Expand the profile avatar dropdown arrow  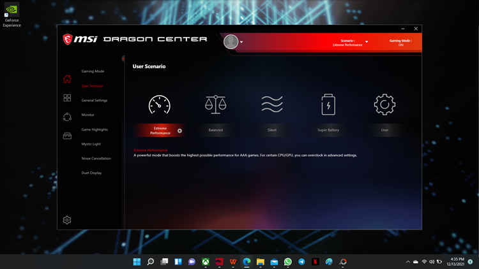(x=241, y=42)
